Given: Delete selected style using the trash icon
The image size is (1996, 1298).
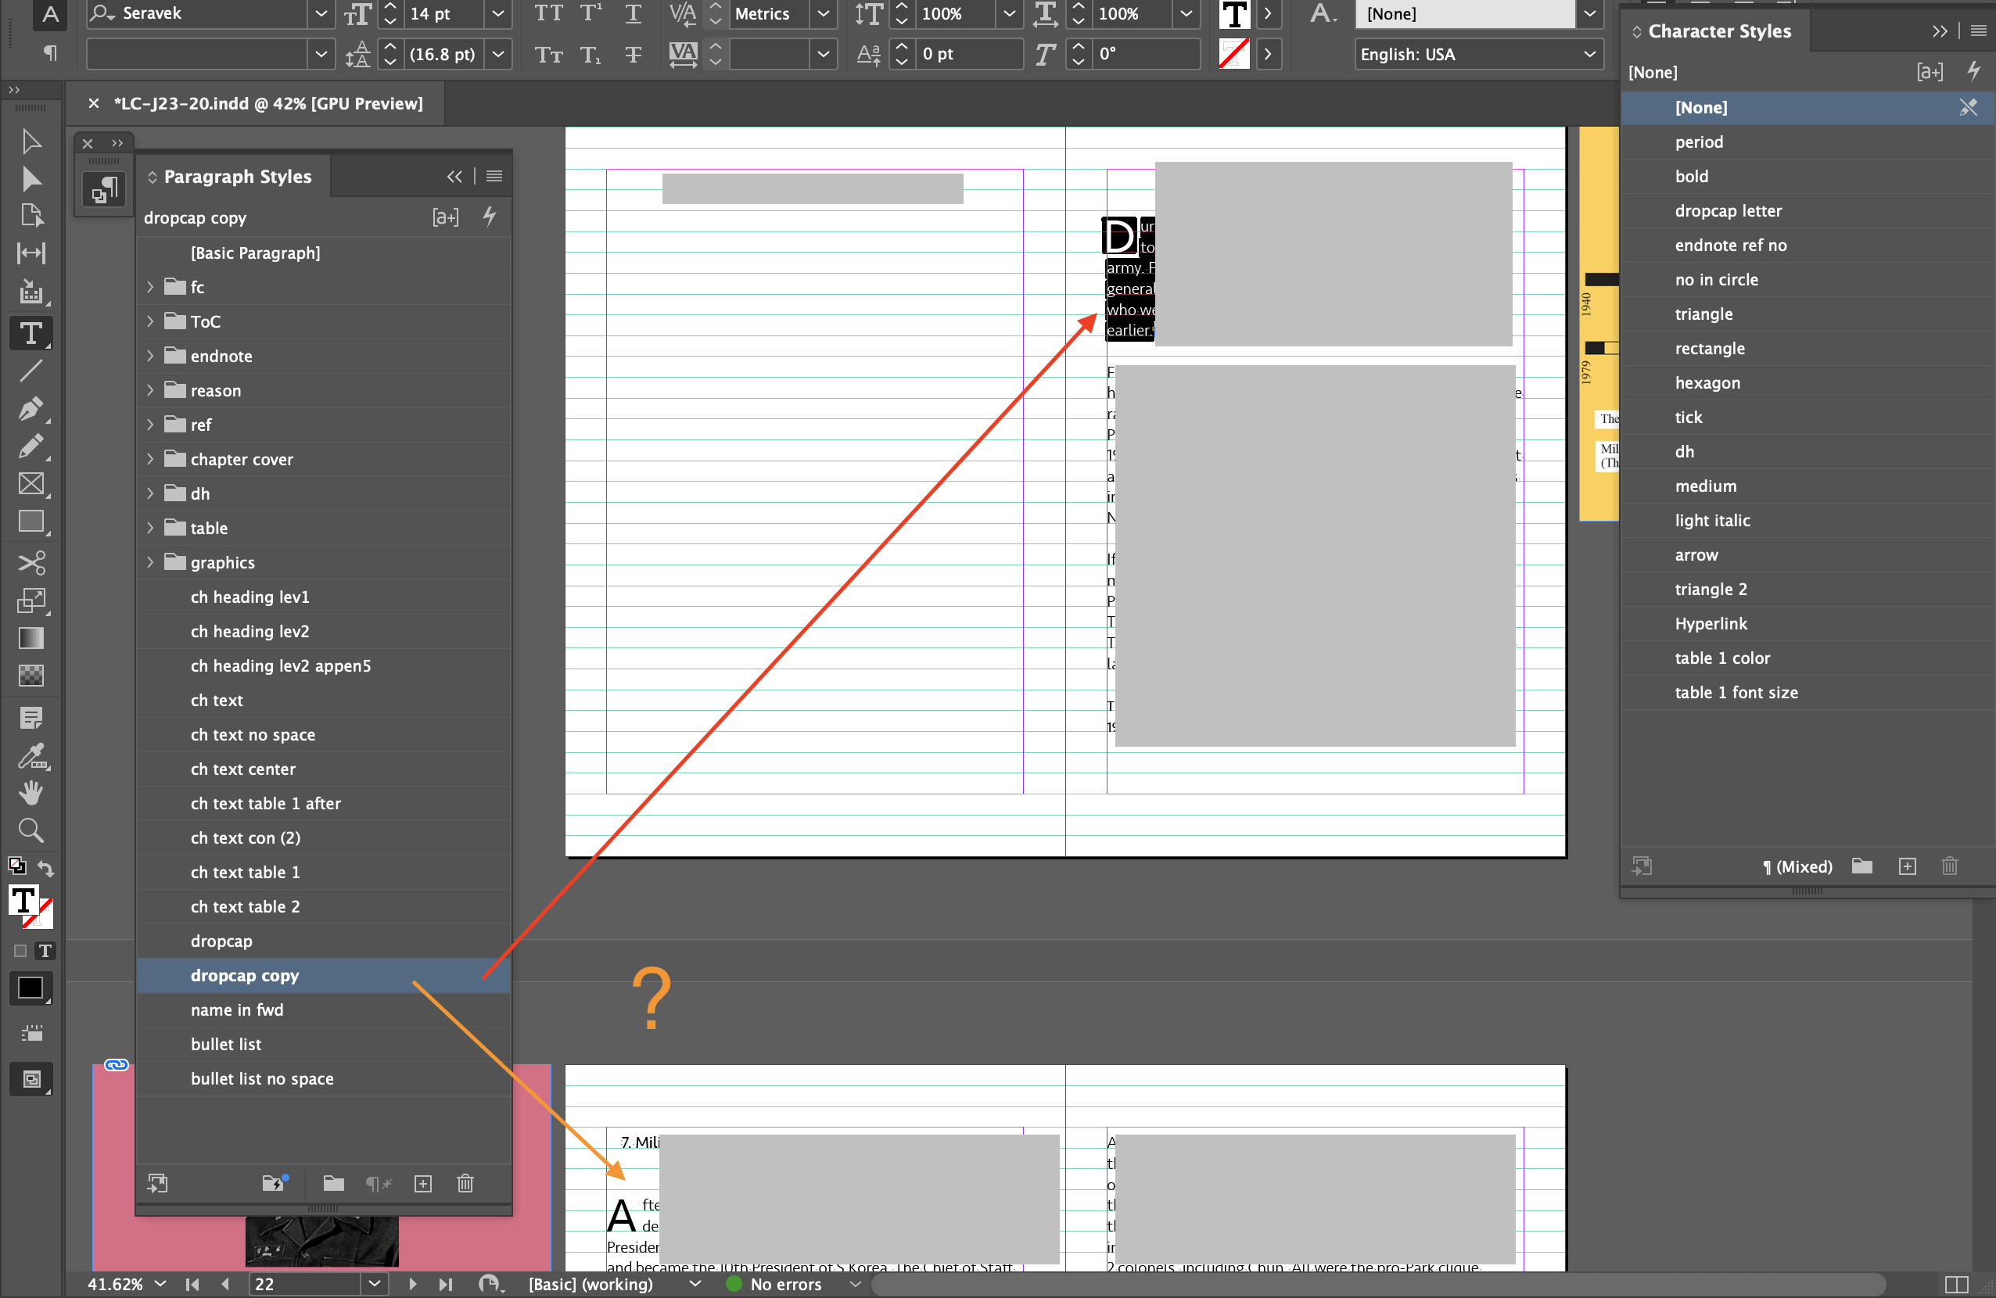Looking at the screenshot, I should pos(465,1184).
